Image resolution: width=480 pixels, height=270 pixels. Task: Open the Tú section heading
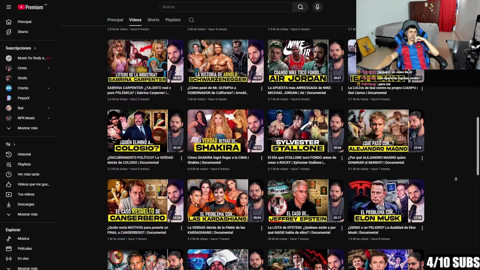pos(10,144)
